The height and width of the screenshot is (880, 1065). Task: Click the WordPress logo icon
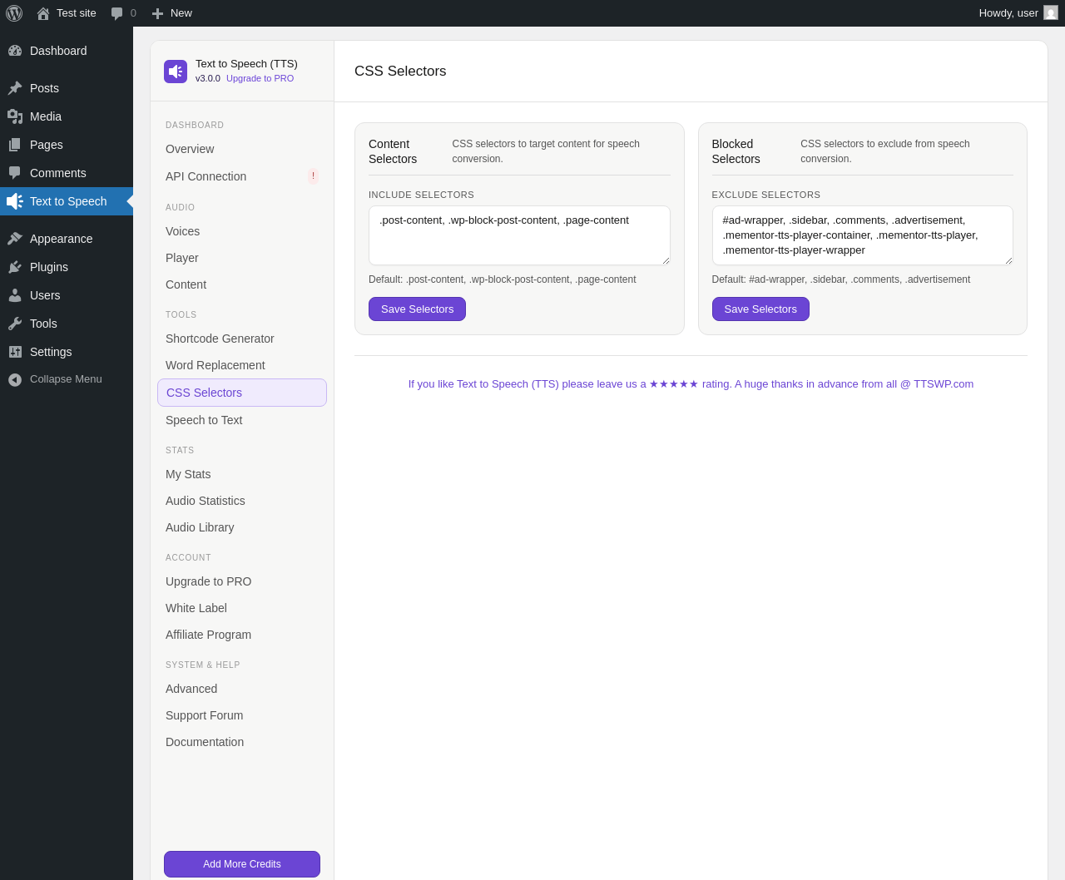coord(14,13)
